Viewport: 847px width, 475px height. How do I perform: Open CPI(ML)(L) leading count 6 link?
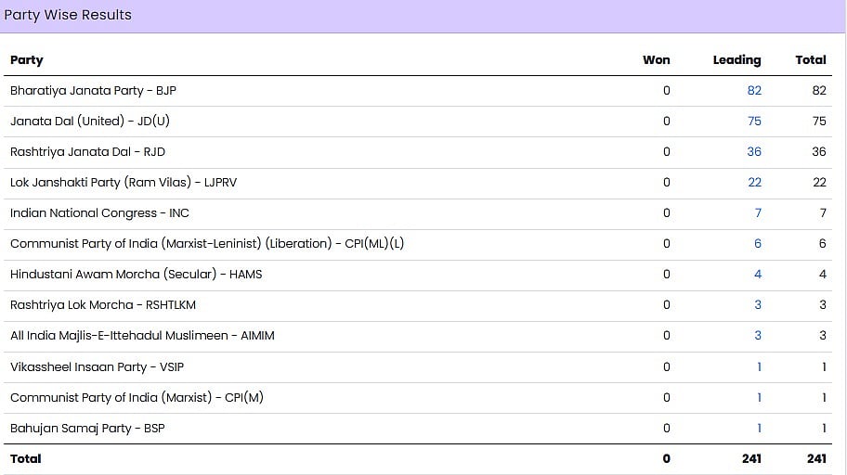(758, 244)
